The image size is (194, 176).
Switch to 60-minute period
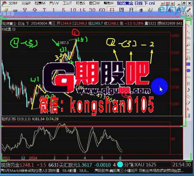click(x=102, y=10)
